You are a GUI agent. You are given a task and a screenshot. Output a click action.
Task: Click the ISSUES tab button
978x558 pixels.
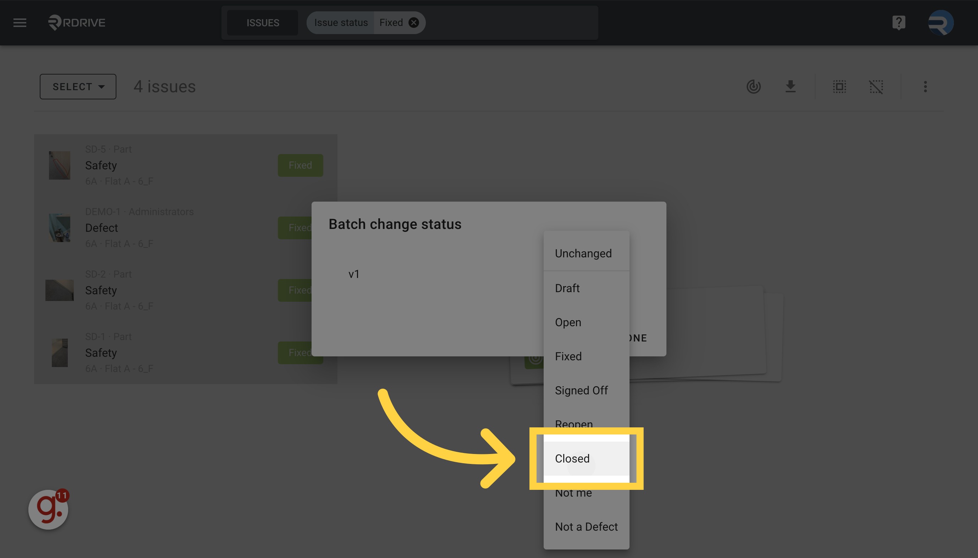[262, 23]
